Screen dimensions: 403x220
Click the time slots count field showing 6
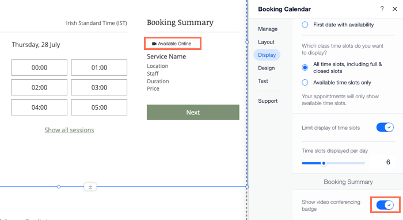(x=382, y=162)
